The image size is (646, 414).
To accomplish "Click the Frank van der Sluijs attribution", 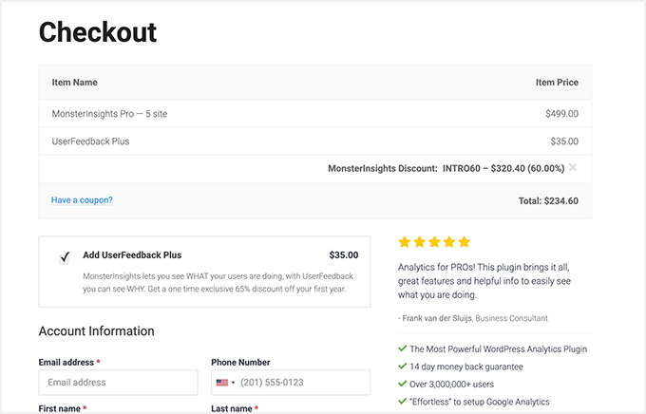I will tap(473, 318).
